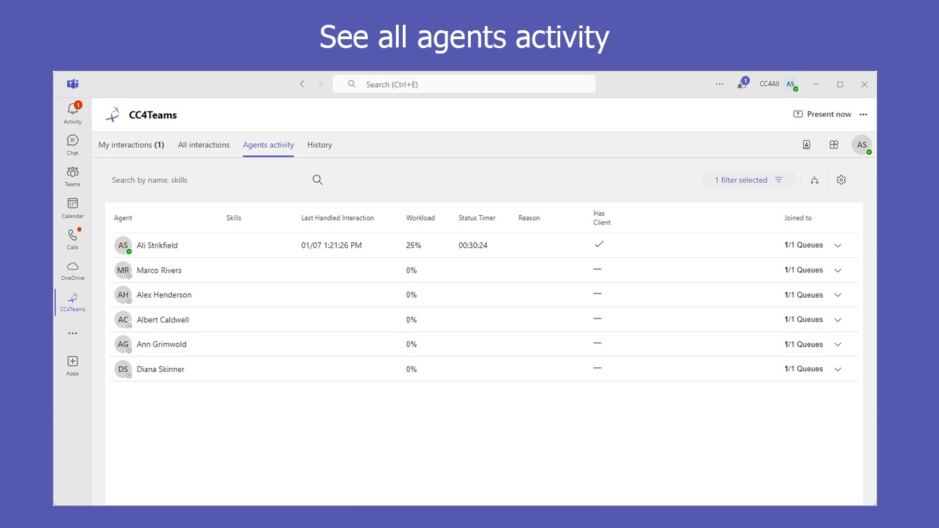This screenshot has width=939, height=528.
Task: Click the CC4Teams app logo in header
Action: [x=113, y=115]
